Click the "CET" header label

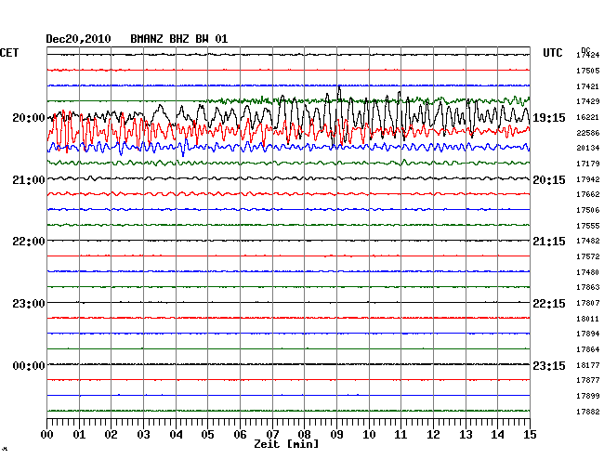coord(9,53)
